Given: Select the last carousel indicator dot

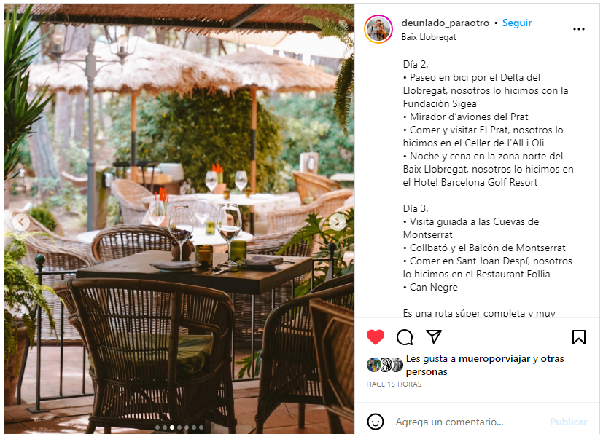Looking at the screenshot, I should pos(201,427).
